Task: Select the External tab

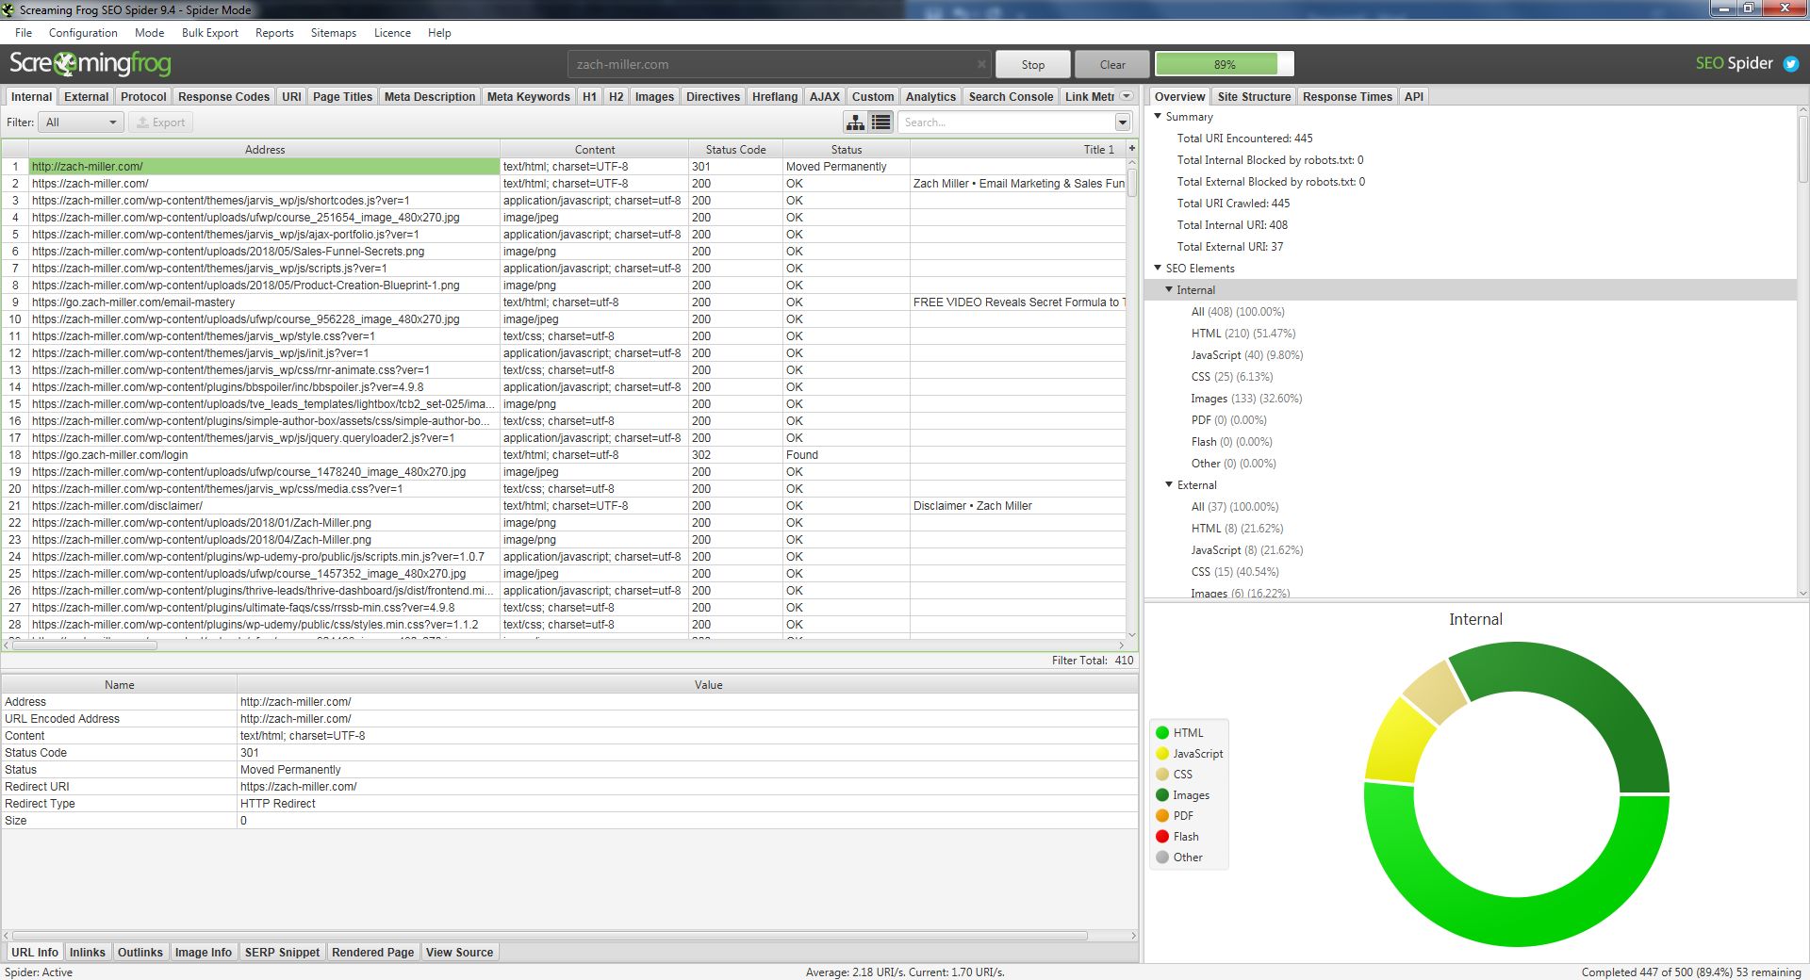Action: 86,96
